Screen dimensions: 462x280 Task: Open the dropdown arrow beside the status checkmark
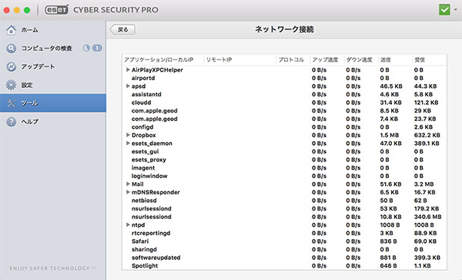click(456, 10)
